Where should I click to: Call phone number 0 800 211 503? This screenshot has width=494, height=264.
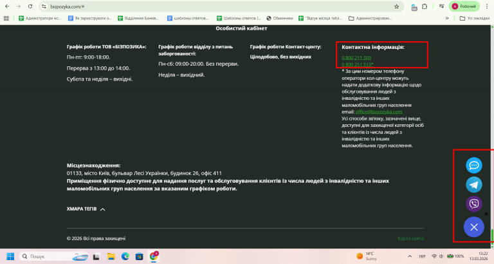pyautogui.click(x=356, y=58)
